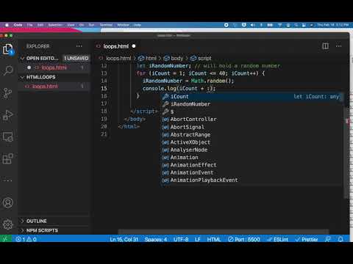Click the Split Editor Right icon
Viewport: 353px width, 264px height.
point(325,46)
